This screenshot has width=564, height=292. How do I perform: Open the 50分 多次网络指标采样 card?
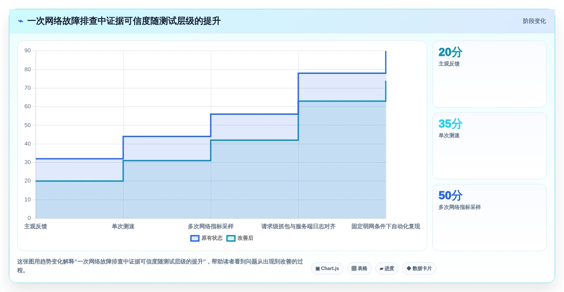(490, 217)
